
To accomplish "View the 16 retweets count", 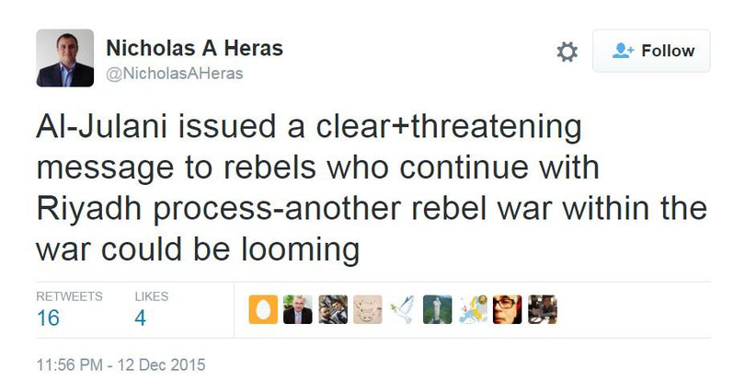I will (49, 319).
